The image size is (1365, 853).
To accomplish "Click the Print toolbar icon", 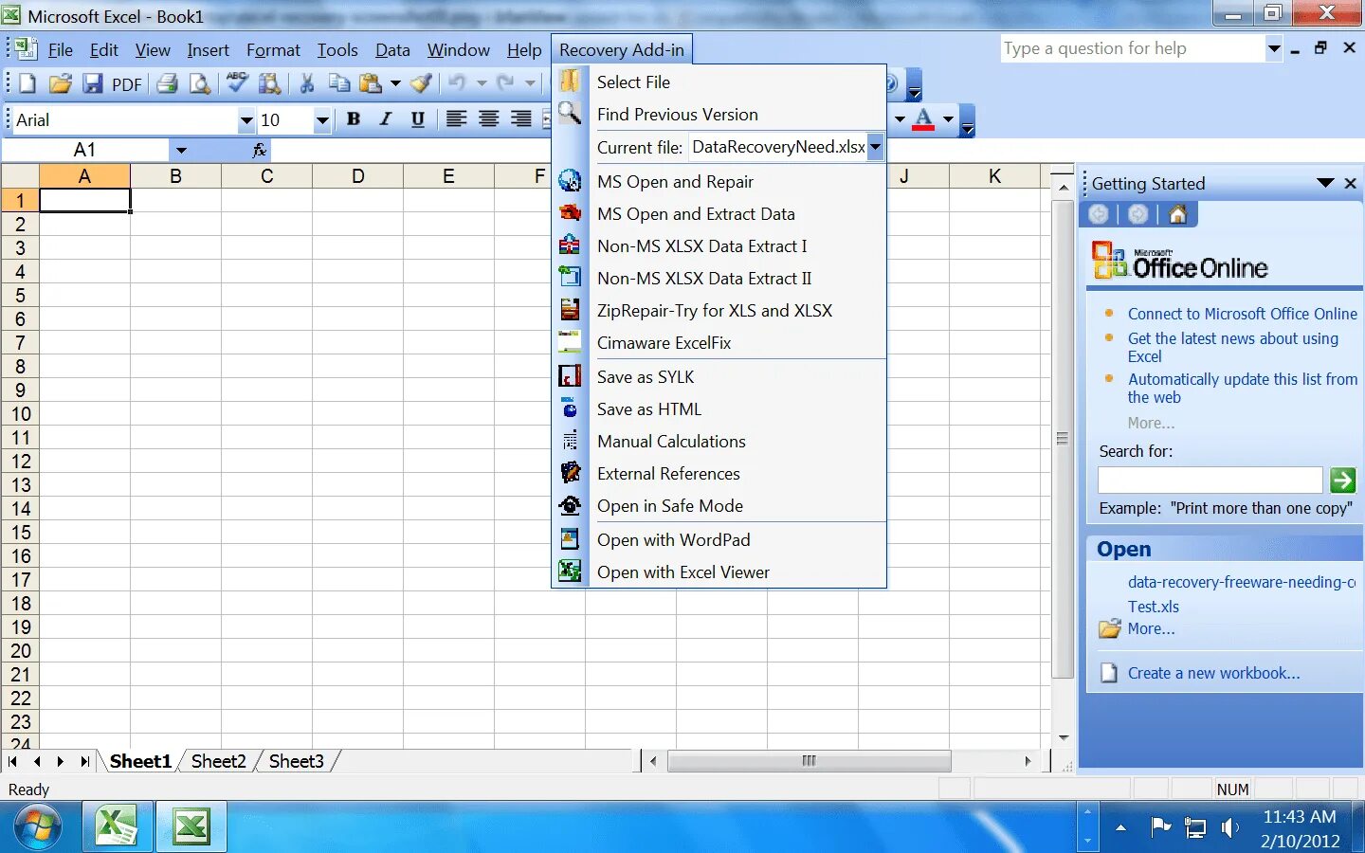I will [x=168, y=83].
